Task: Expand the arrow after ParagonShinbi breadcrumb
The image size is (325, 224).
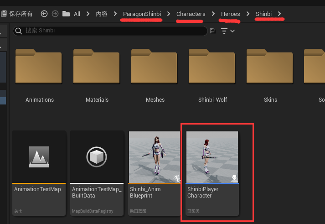Action: pos(169,14)
